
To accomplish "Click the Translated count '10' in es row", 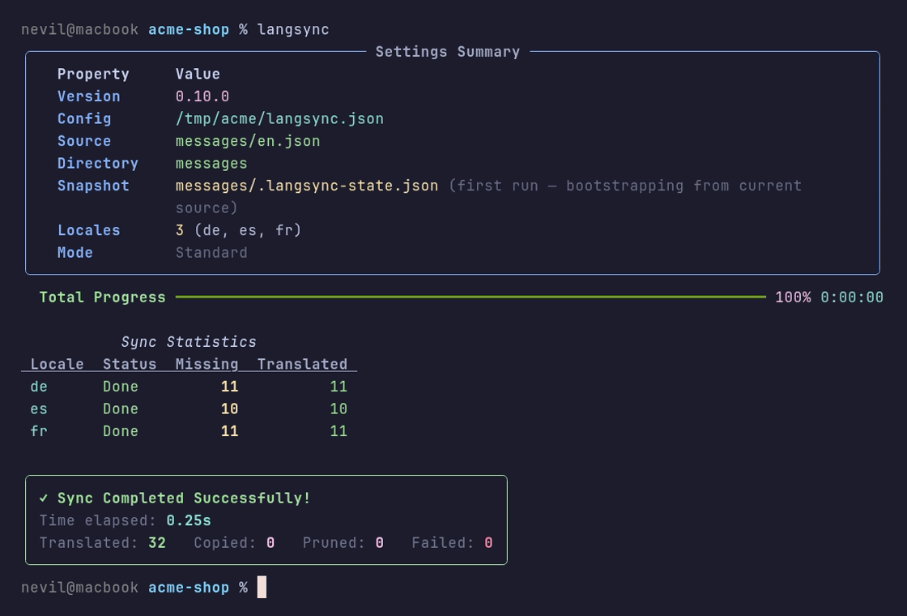I will 339,409.
